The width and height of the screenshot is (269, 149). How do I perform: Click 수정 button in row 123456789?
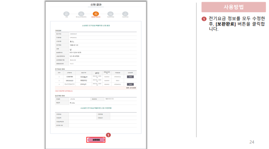130,77
